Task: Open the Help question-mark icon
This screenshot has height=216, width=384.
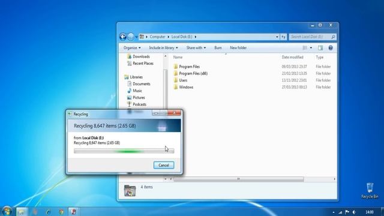Action: click(x=331, y=48)
